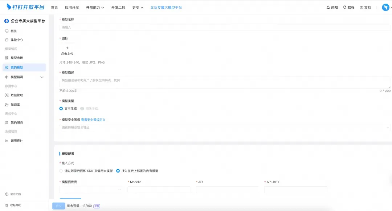Go to 首页 in the top navigation
The width and height of the screenshot is (392, 211).
click(x=54, y=8)
